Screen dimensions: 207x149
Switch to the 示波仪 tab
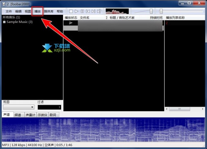42,115
